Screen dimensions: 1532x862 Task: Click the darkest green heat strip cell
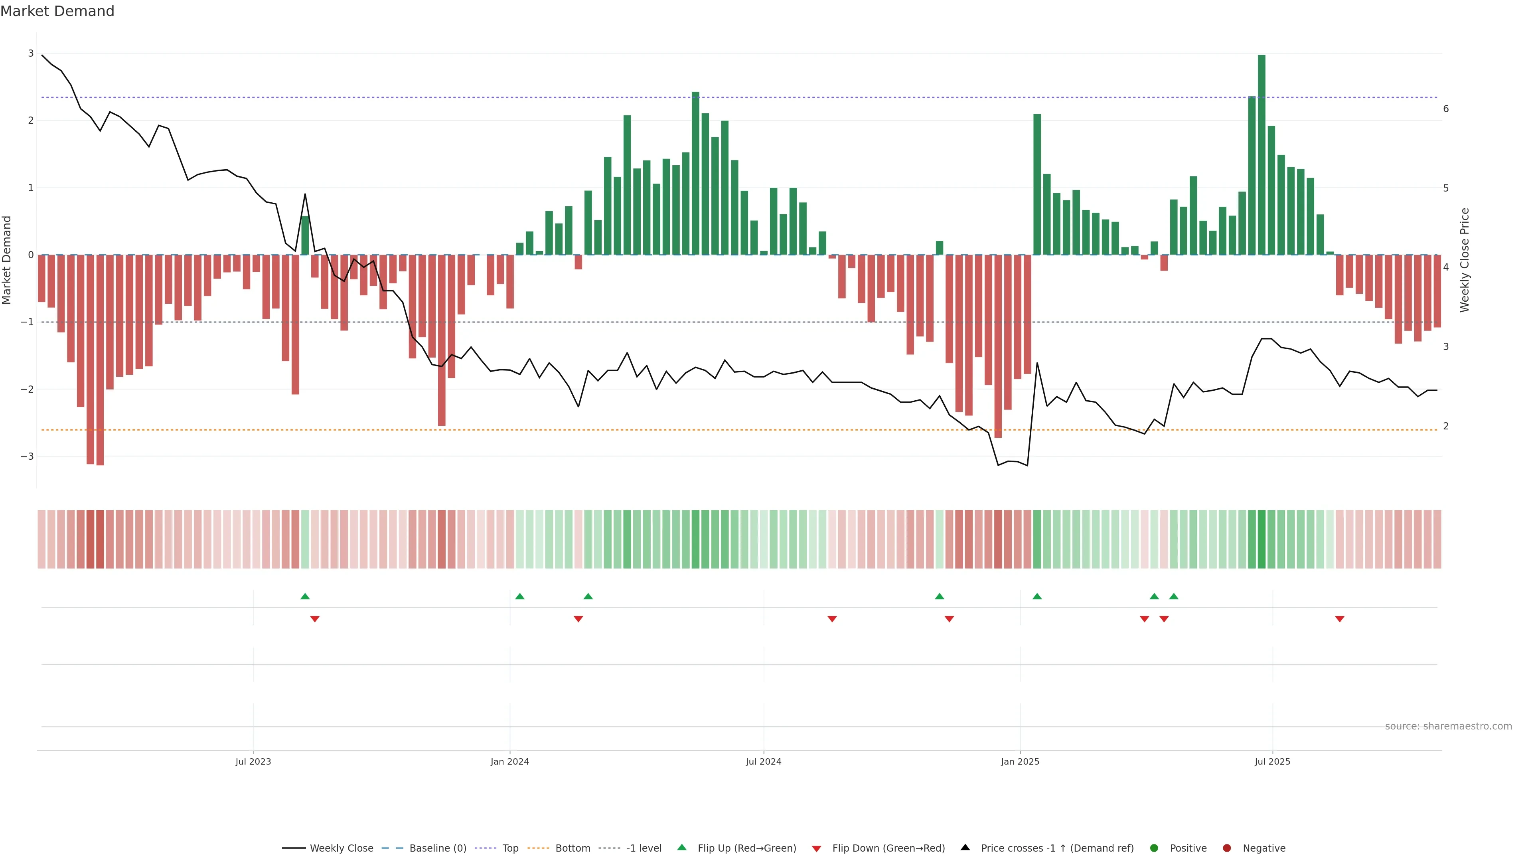pos(1262,539)
